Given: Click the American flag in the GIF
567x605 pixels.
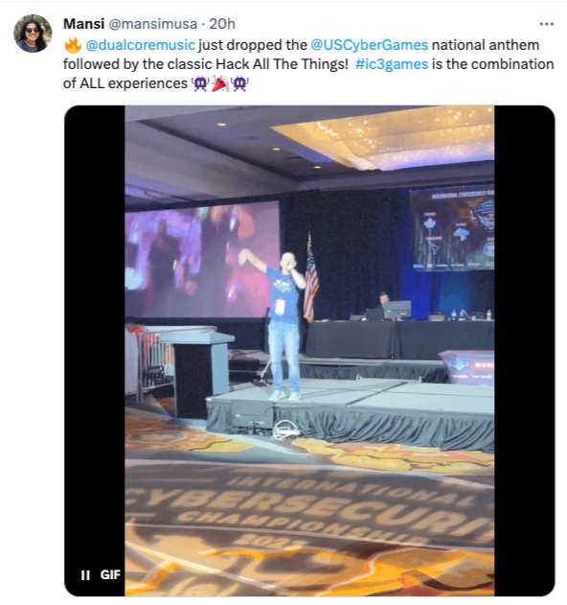Looking at the screenshot, I should click(310, 279).
